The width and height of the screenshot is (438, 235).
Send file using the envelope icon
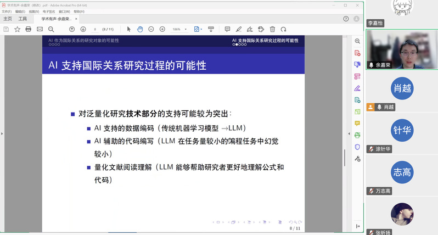tap(40, 29)
